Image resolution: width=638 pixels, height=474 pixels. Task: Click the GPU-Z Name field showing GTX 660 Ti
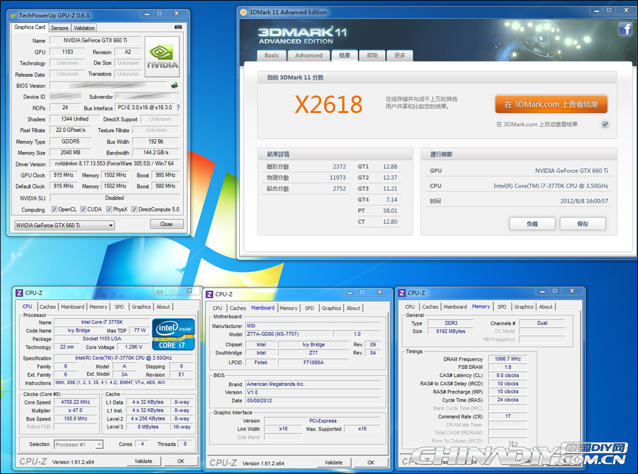tap(96, 40)
